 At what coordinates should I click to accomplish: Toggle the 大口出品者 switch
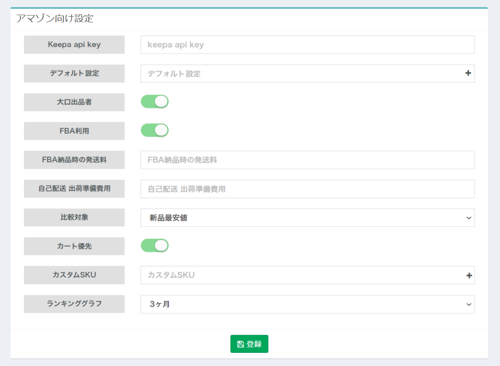click(x=154, y=101)
